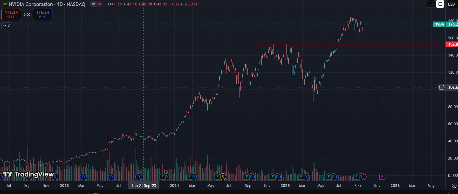
Task: Toggle the white square chart mode button
Action: 440,4
